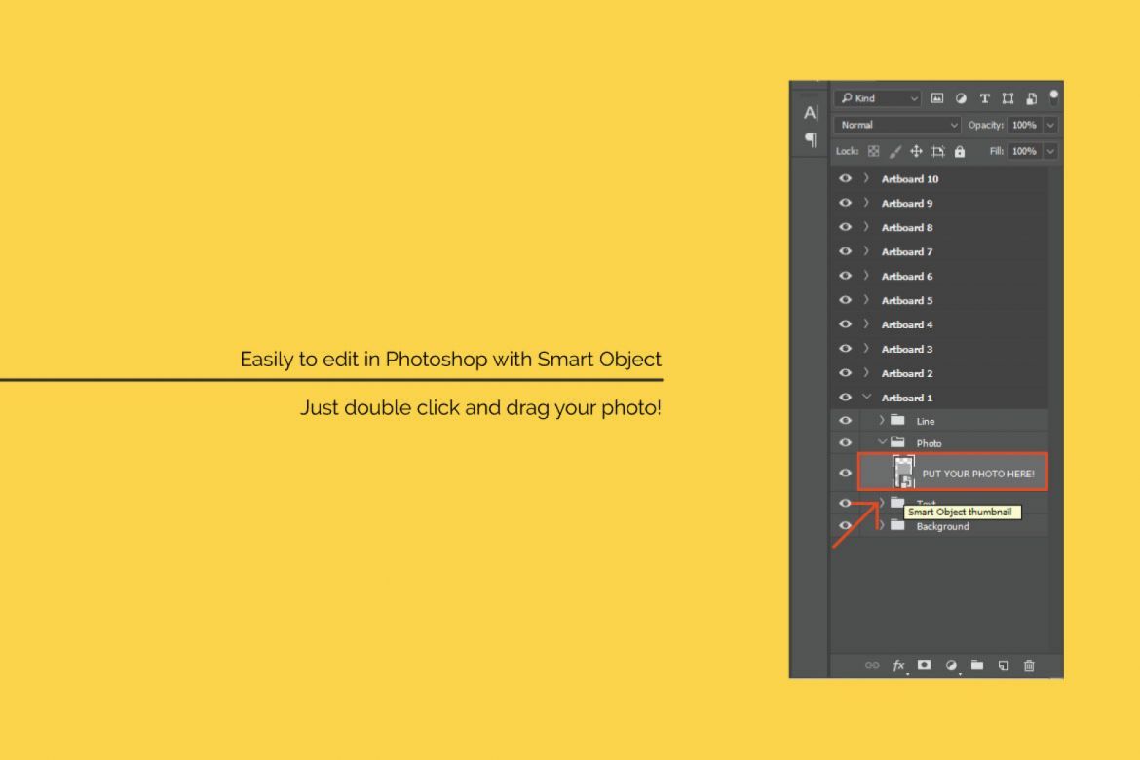Open the Opacity dropdown arrow
Viewport: 1140px width, 760px height.
pyautogui.click(x=1050, y=125)
